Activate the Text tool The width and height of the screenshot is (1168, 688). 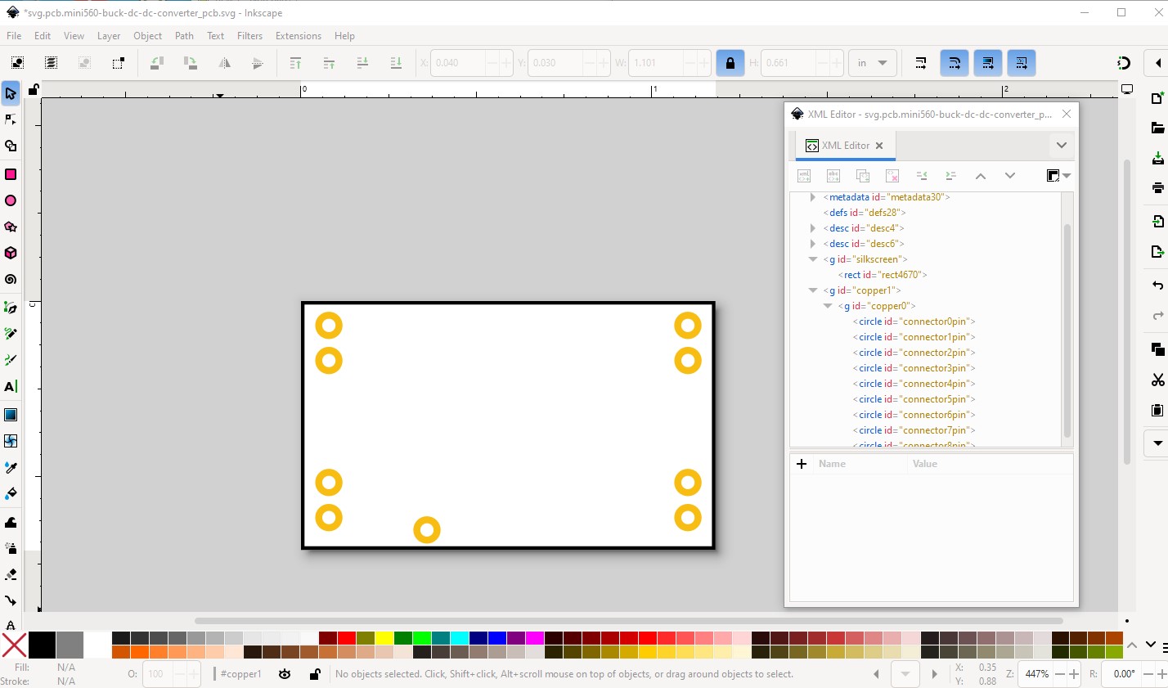click(x=11, y=387)
